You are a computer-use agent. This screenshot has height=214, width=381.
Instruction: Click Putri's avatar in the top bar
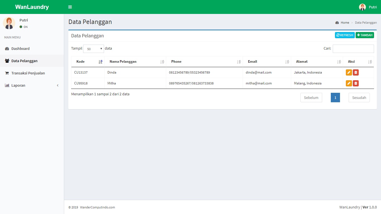(362, 7)
